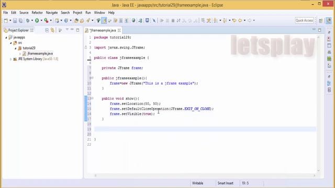Screen dimensions: 335x188
Task: Click the globe web browser icon
Action: [x=133, y=20]
